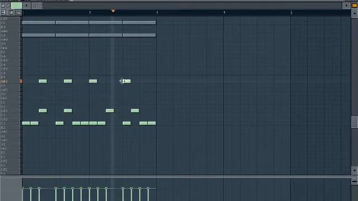Select the A#3 note starting at bar 2
358x201 pixels.
[93, 81]
